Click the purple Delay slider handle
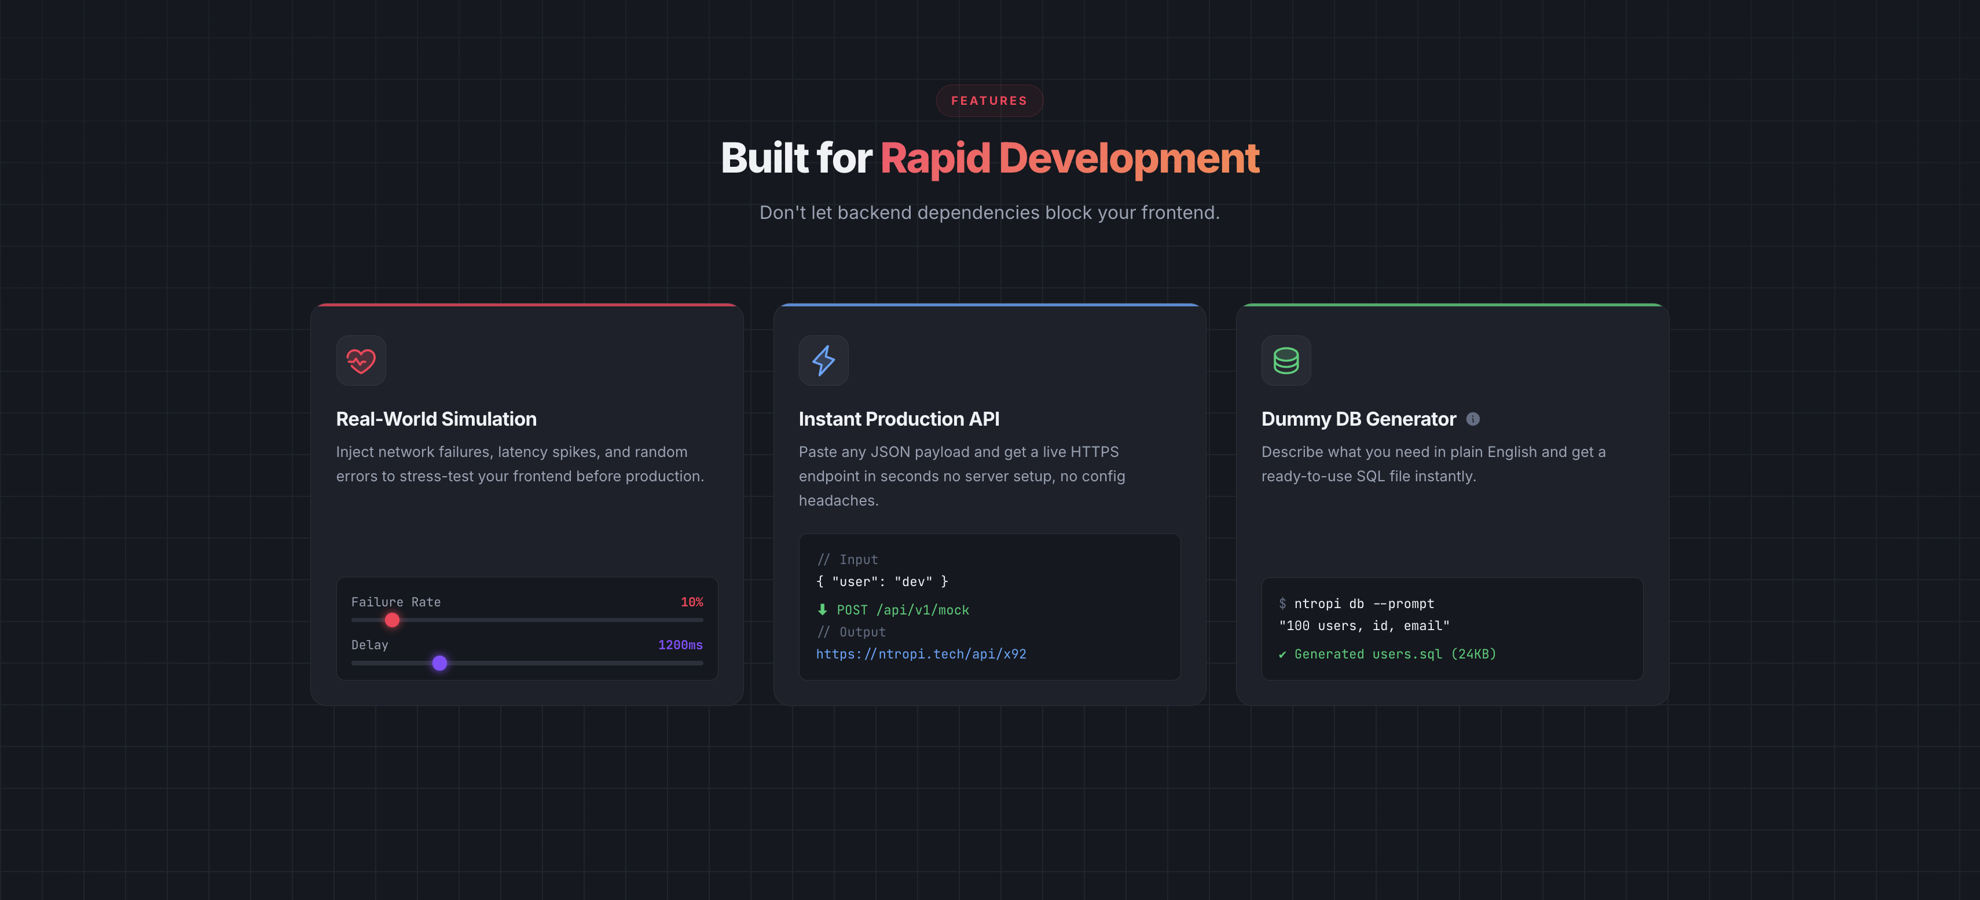The width and height of the screenshot is (1980, 900). 439,663
